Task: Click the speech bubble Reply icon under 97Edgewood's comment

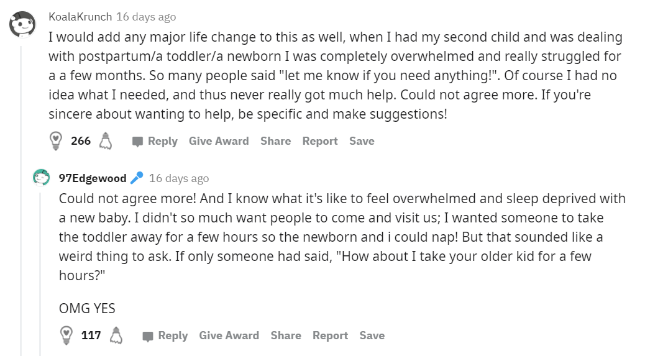Action: tap(148, 336)
